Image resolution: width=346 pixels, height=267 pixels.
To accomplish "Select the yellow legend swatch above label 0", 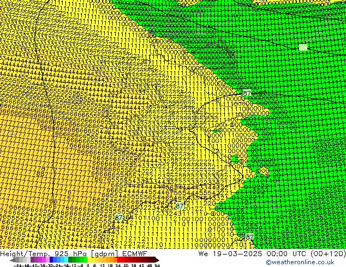I will point(89,260).
